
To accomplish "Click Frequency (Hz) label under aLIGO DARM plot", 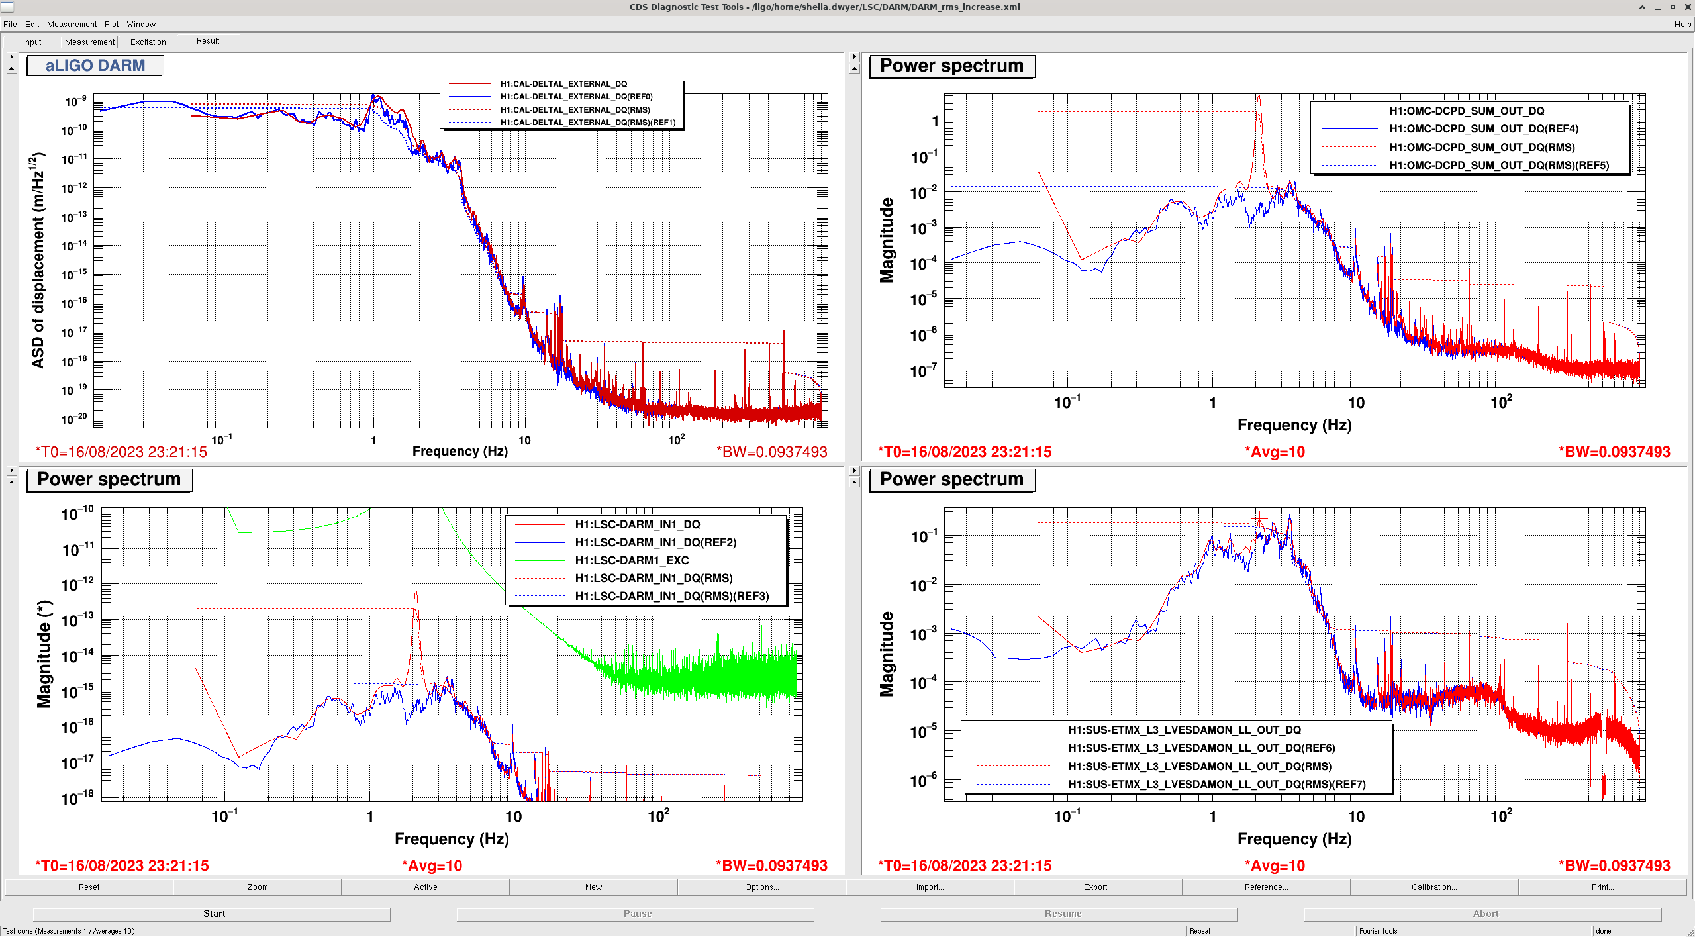I will 460,451.
